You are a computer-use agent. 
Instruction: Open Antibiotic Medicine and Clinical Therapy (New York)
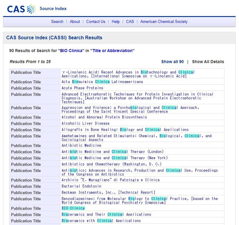click(115, 158)
